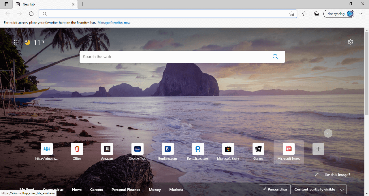
Task: Open the apps grid launcher icon
Action: point(16,43)
